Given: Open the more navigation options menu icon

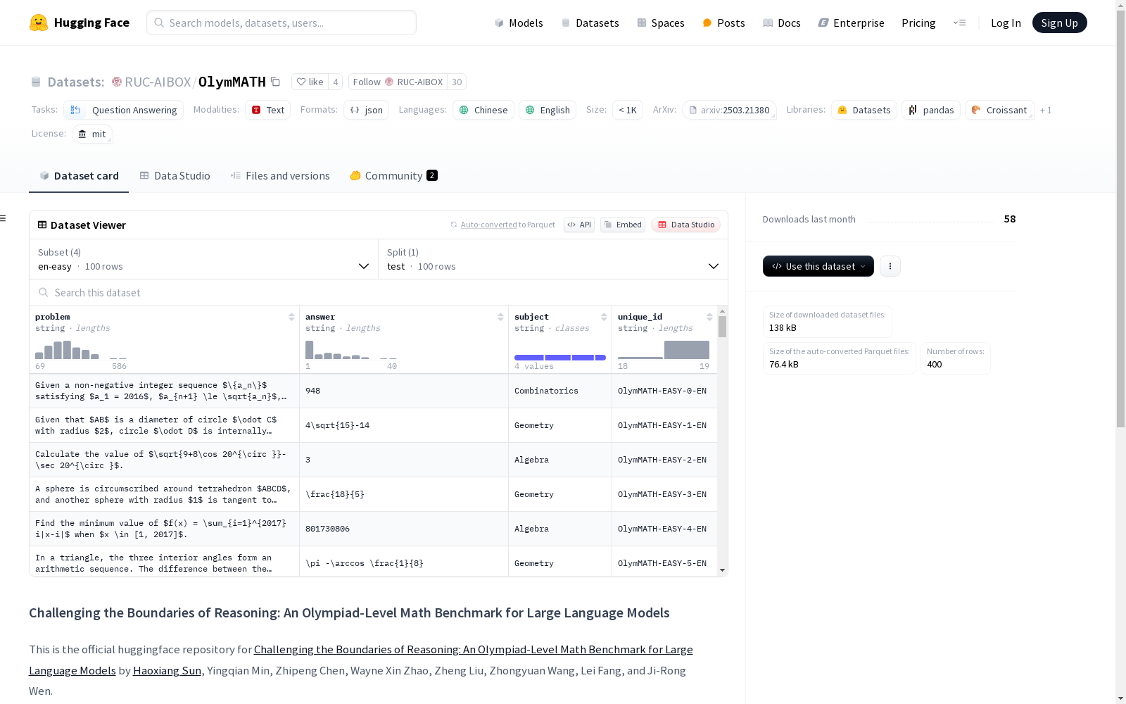Looking at the screenshot, I should point(959,23).
